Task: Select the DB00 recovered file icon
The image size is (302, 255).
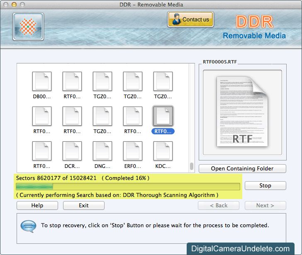Action: point(42,81)
